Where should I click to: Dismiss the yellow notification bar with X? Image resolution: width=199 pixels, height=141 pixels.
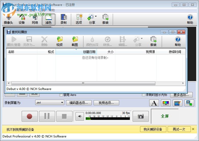[193, 129]
